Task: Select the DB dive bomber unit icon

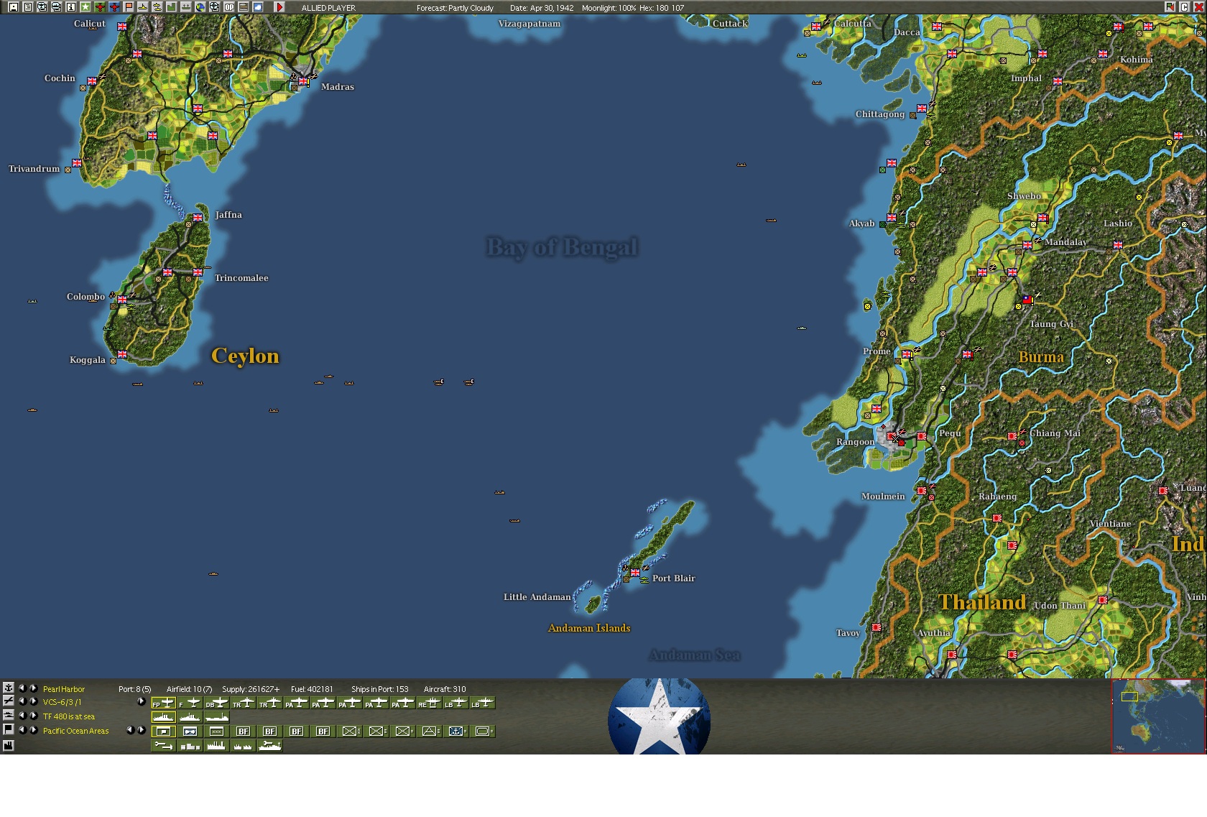Action: [x=217, y=703]
